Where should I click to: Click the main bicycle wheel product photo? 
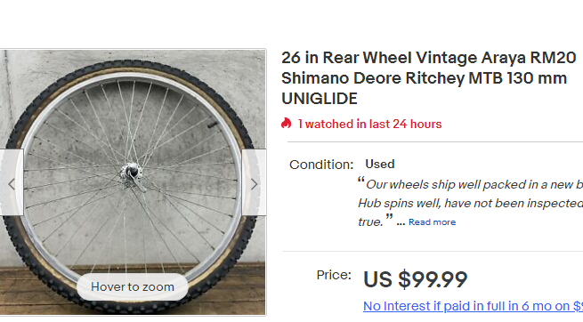133,182
